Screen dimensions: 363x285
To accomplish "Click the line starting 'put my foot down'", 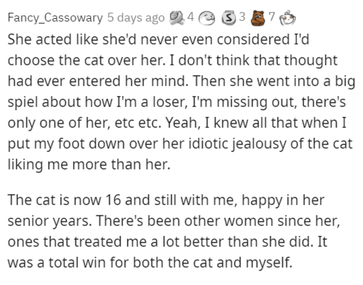I will click(180, 144).
